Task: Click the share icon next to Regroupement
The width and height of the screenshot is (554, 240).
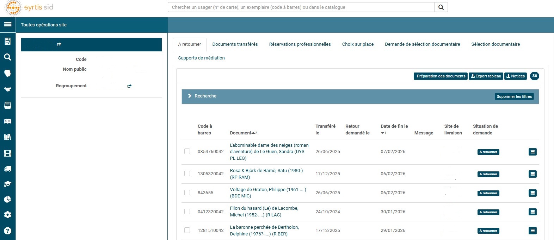Action: point(129,86)
